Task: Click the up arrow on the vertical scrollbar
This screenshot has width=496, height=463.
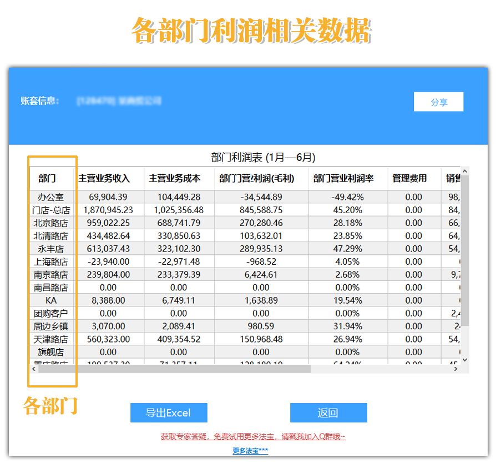Action: tap(464, 172)
